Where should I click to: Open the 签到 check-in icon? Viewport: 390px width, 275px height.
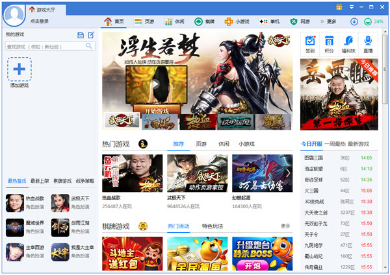(310, 44)
